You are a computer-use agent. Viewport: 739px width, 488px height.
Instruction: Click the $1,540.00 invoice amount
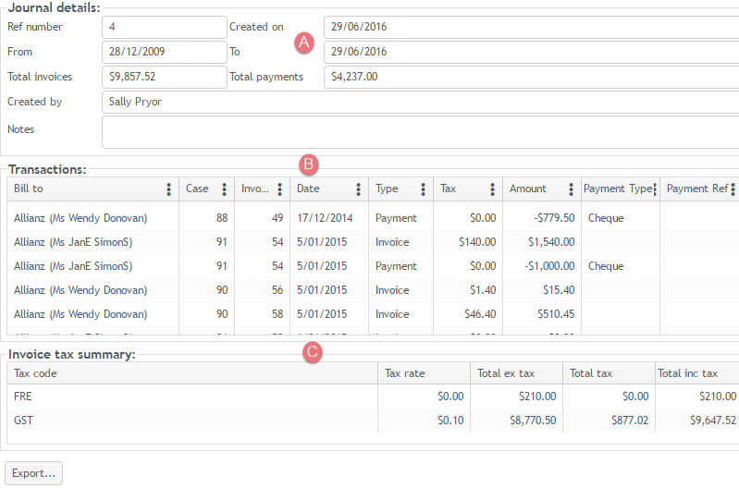(x=551, y=242)
